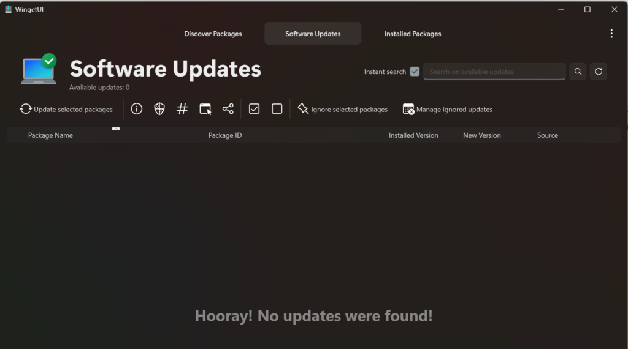Click the package details info icon
The width and height of the screenshot is (628, 349).
pyautogui.click(x=137, y=109)
